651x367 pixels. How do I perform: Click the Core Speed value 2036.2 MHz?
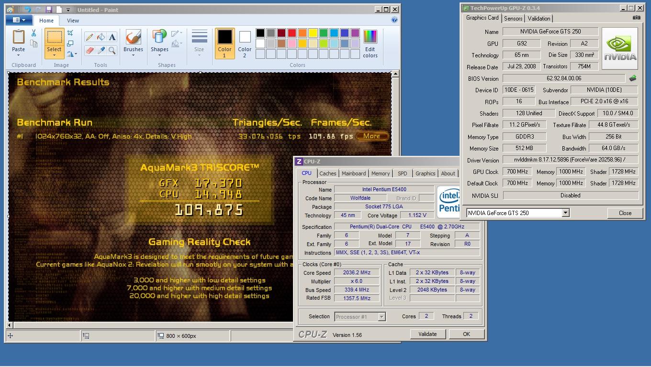click(x=358, y=272)
